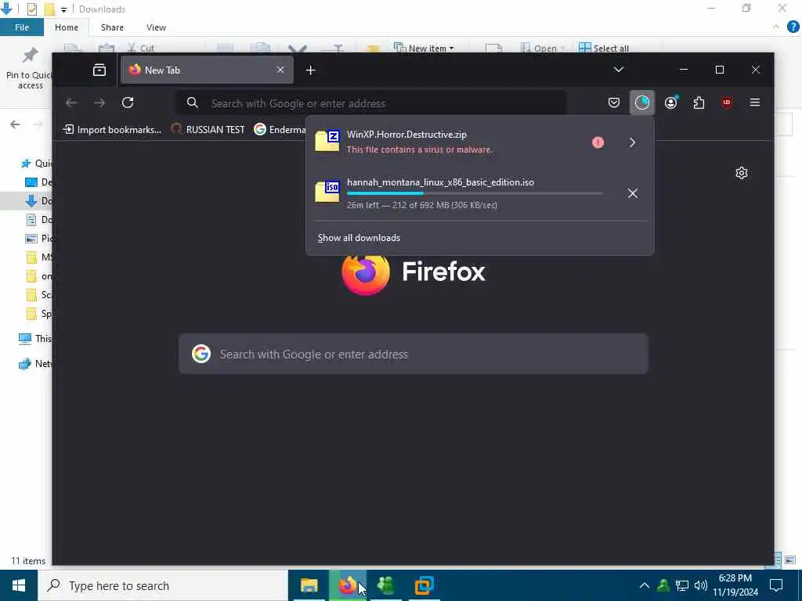Viewport: 802px width, 601px height.
Task: Select This PC in Explorer sidebar
Action: 34,339
